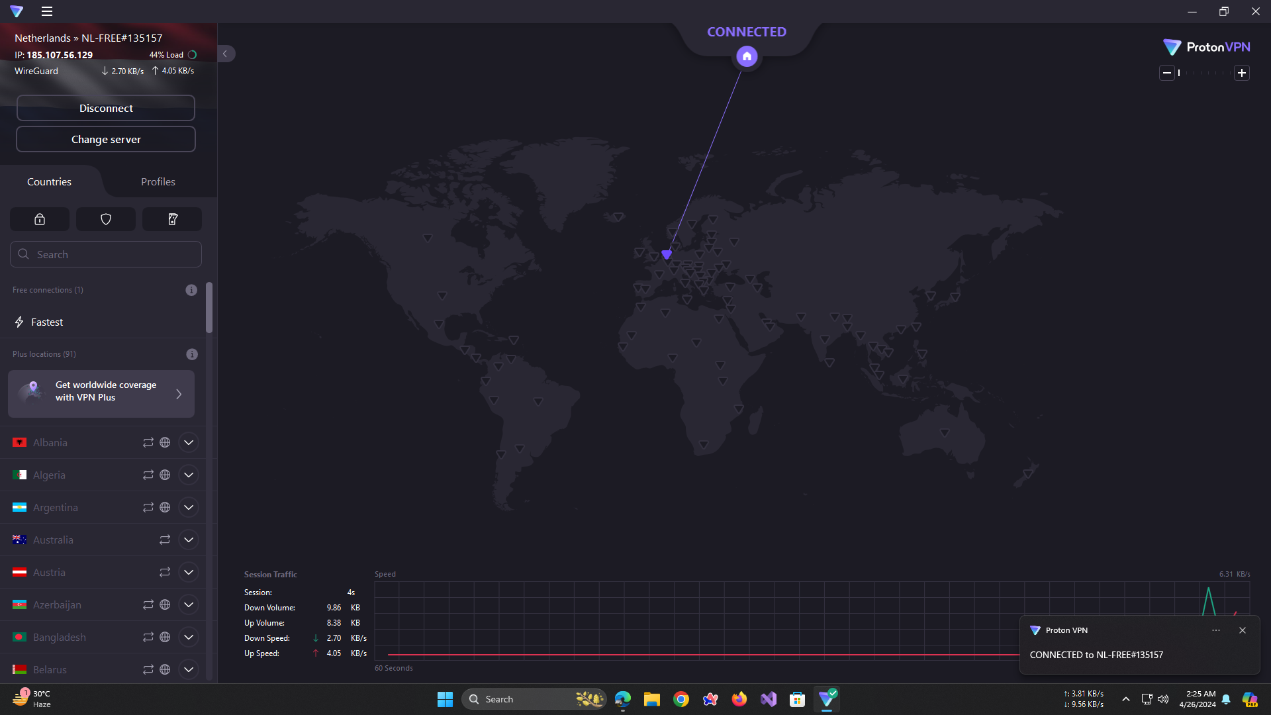Screen dimensions: 1271x715
Task: Zoom in map with plus button
Action: 1242,73
